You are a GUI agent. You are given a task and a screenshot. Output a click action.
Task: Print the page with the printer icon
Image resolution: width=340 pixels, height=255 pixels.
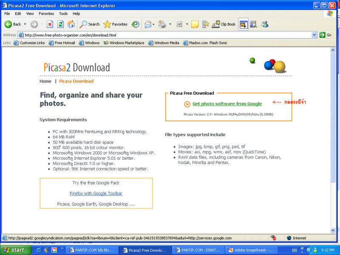(x=162, y=24)
